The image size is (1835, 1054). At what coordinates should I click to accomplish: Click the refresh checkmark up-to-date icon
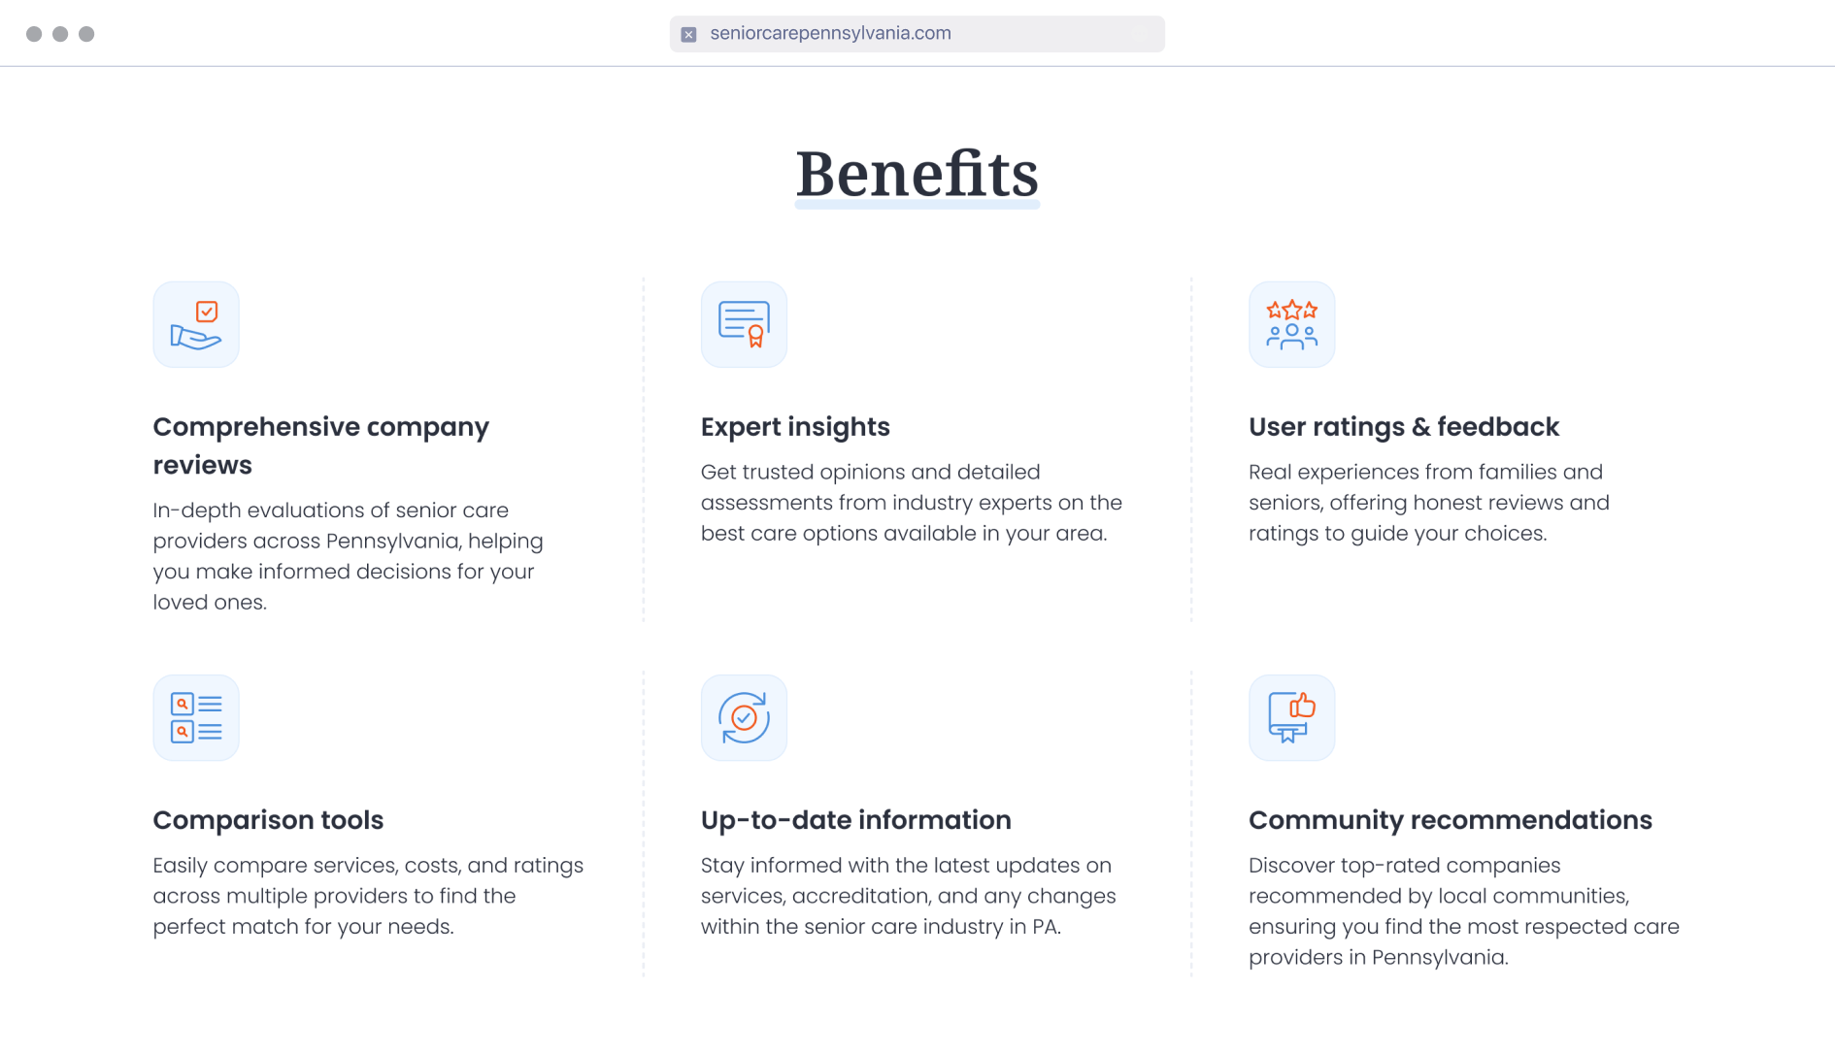[x=744, y=717]
